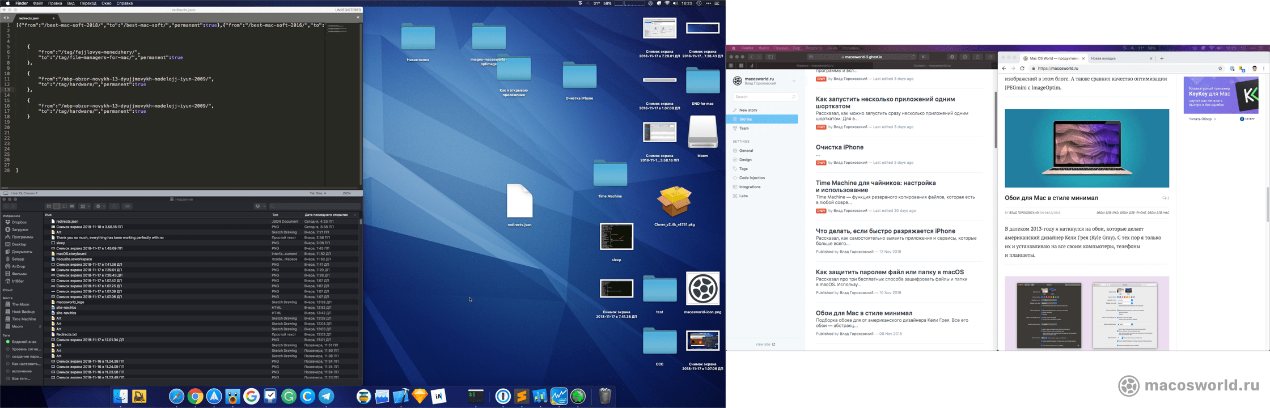Open Labs settings in Ghost sidebar
This screenshot has height=408, width=1270.
pos(743,196)
